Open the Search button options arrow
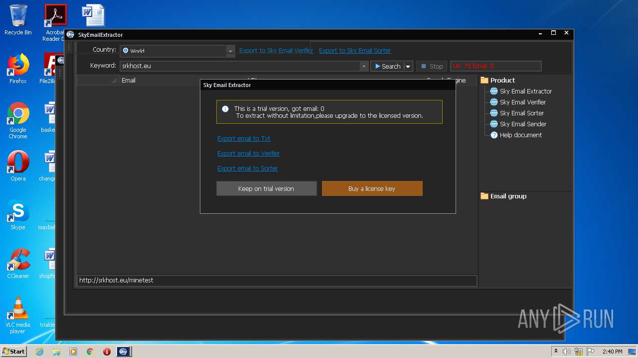638x358 pixels. tap(408, 66)
